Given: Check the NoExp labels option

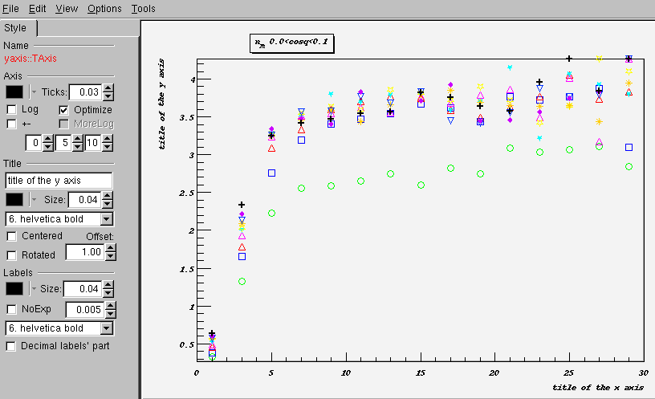Looking at the screenshot, I should [12, 309].
